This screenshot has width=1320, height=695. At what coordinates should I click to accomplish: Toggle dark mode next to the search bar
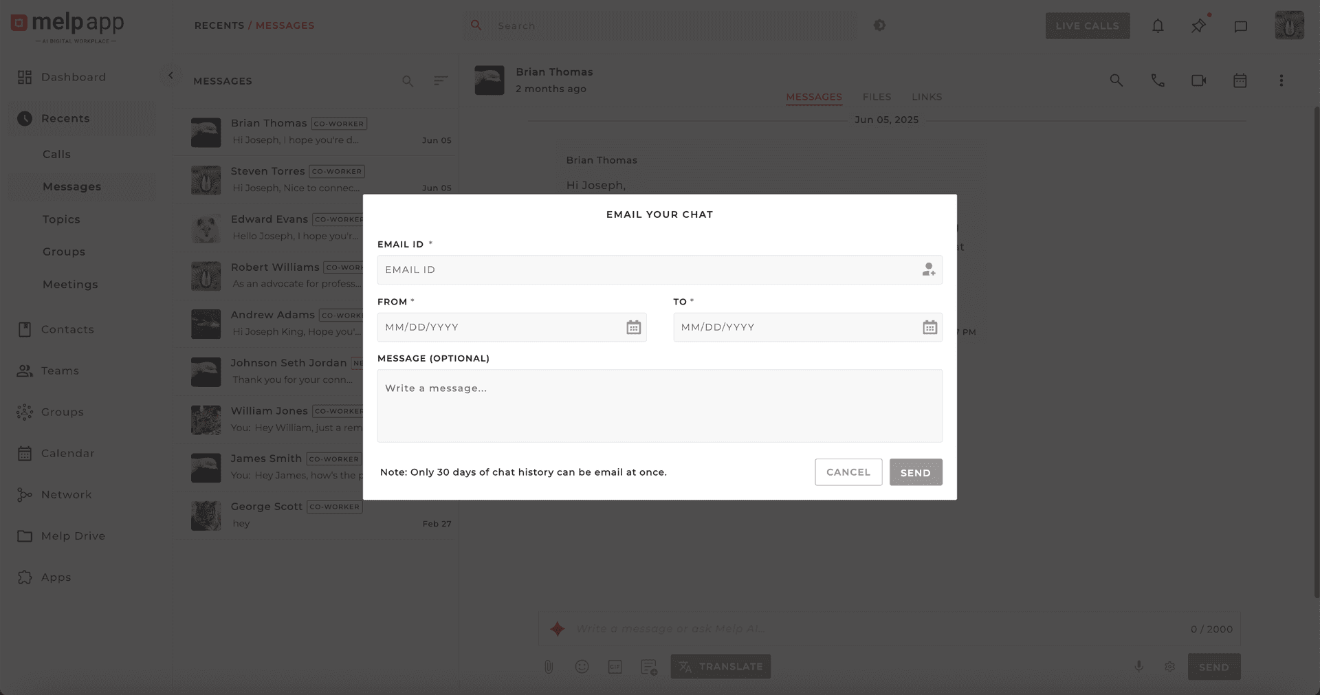click(880, 25)
